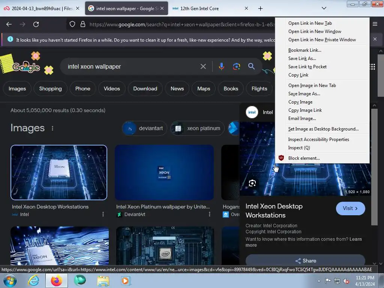Filter results by Download chip
The image size is (384, 288).
[145, 88]
